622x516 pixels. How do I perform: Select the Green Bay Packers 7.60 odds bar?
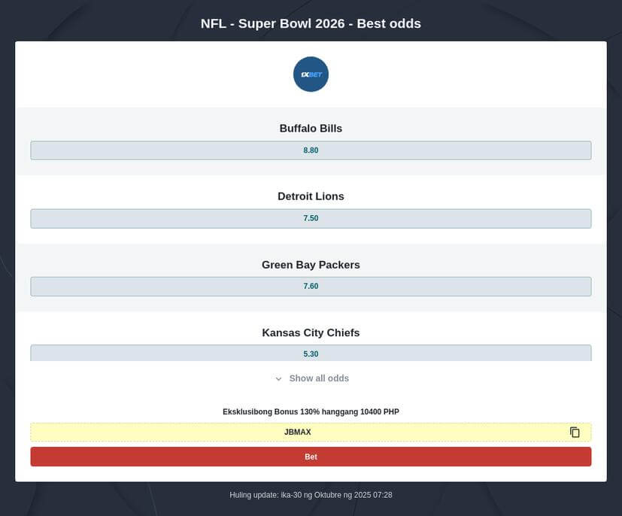[x=311, y=286]
